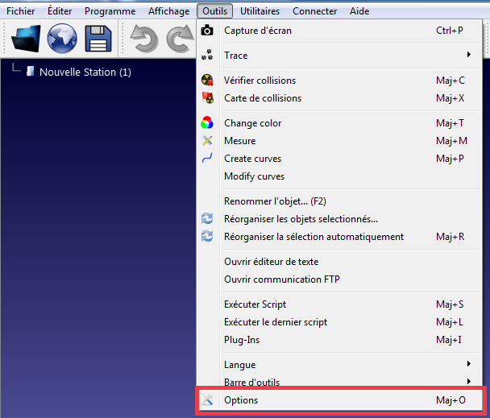This screenshot has height=418, width=490.
Task: Click the camera icon beside Capture d'écran
Action: tap(207, 31)
